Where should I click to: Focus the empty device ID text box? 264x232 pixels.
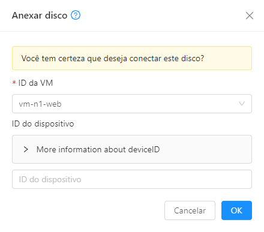132,179
